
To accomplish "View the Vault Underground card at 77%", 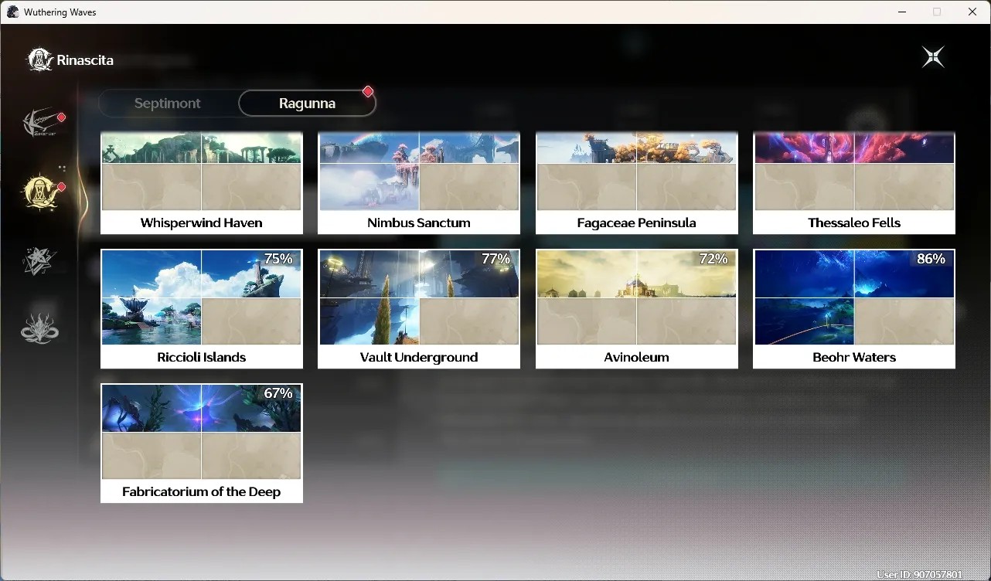I will coord(419,309).
